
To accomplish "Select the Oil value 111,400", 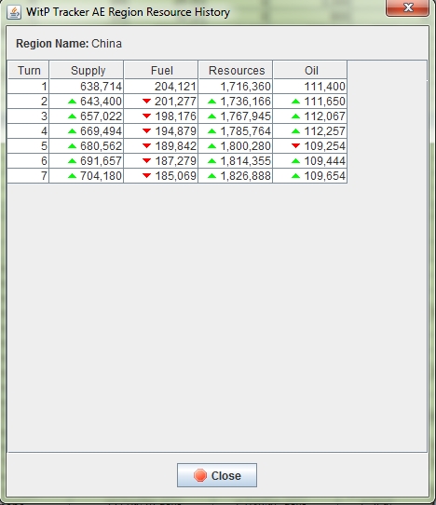I will [x=310, y=87].
